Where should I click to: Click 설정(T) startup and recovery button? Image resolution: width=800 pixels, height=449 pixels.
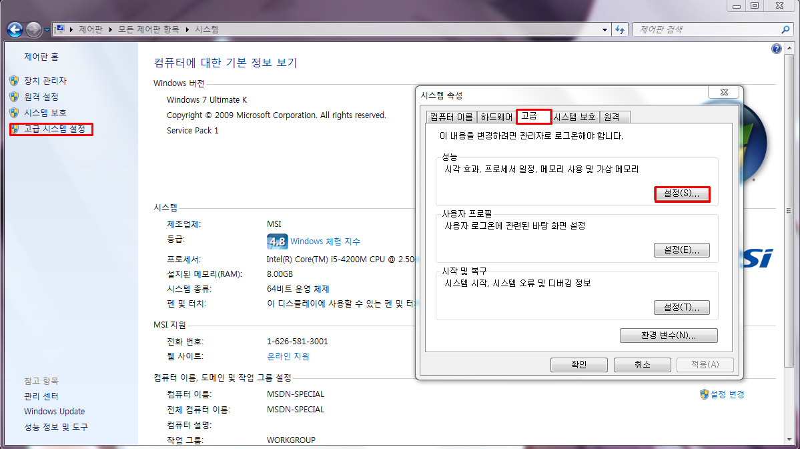pos(682,307)
